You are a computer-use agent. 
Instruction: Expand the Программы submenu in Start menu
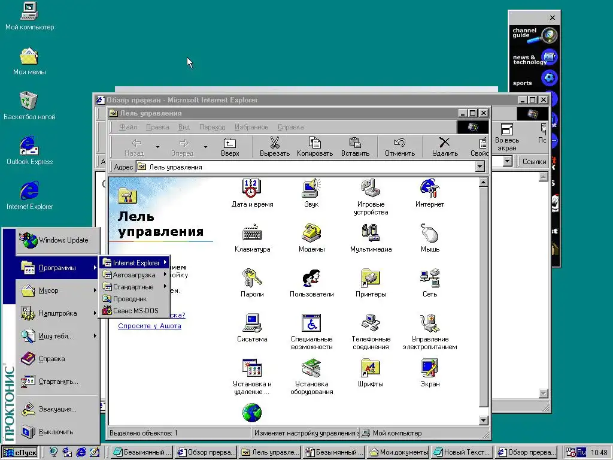pos(57,268)
